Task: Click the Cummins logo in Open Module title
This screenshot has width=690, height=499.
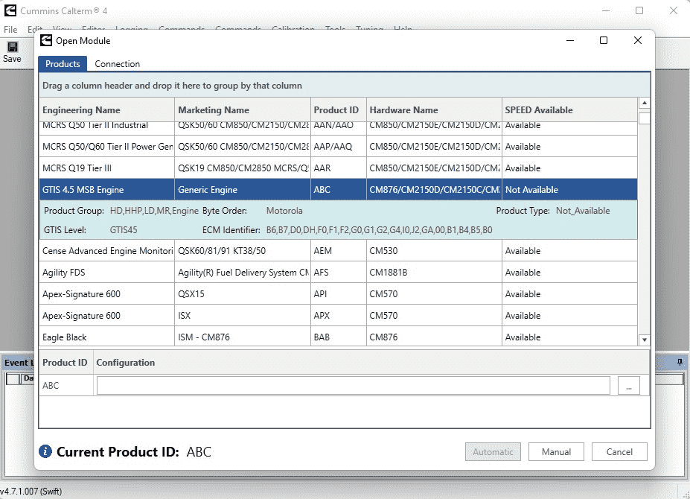Action: click(x=46, y=40)
